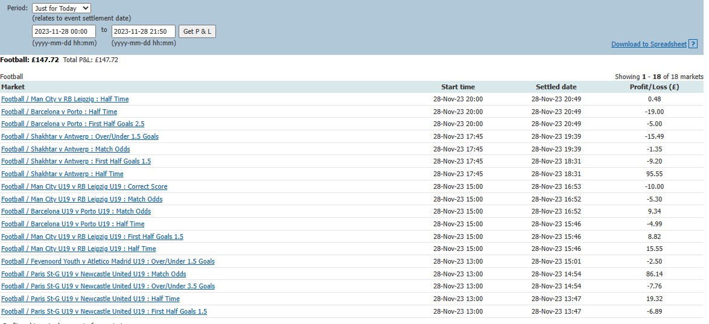Screen dimensions: 709x324
Task: Click the Profit/Loss (£) column header
Action: (654, 87)
